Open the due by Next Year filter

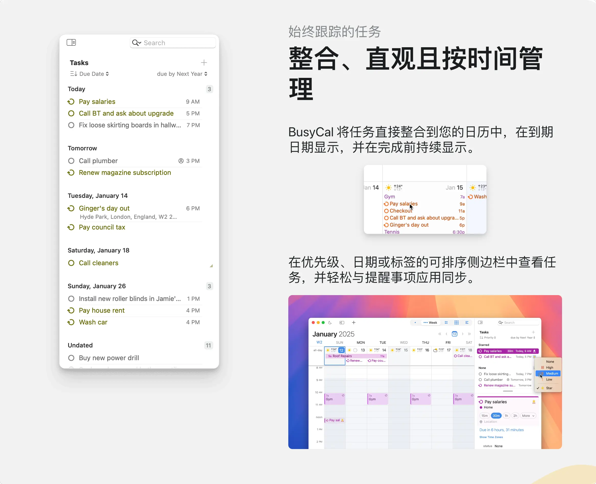[x=182, y=74]
